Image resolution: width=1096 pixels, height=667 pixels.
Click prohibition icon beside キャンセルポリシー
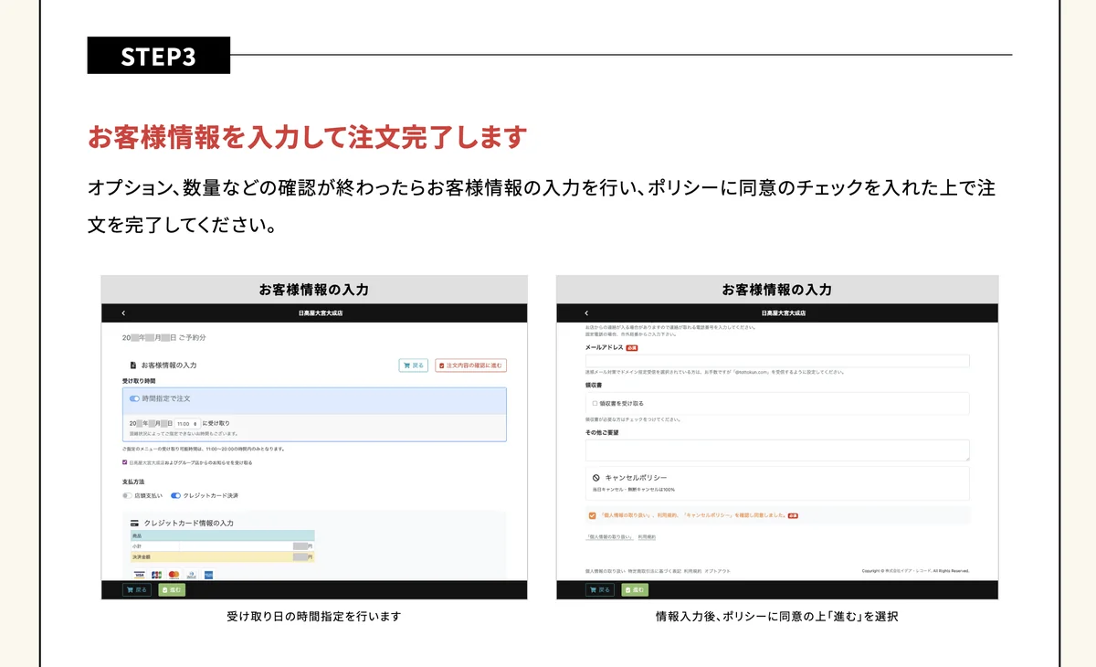(595, 478)
